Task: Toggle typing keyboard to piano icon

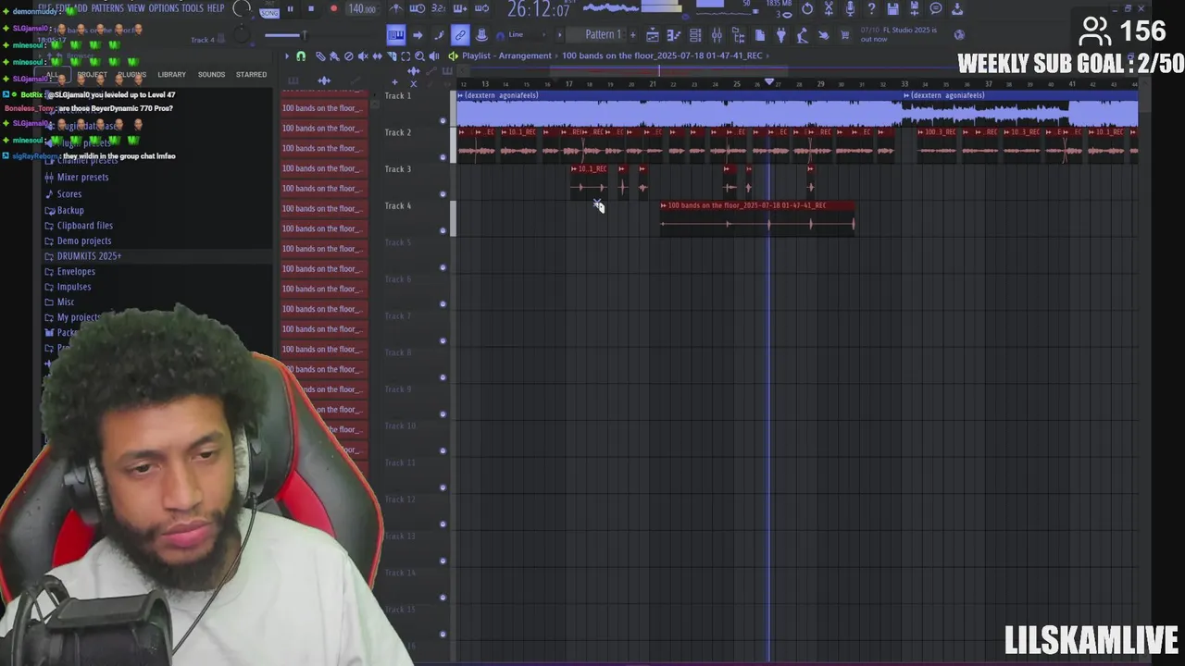Action: pyautogui.click(x=395, y=35)
